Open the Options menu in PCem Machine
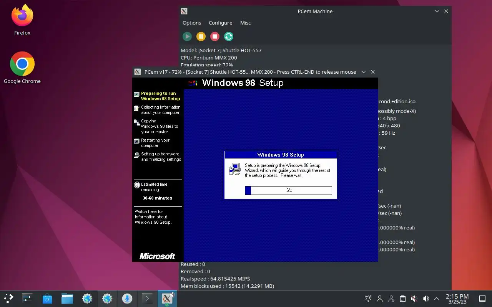The width and height of the screenshot is (492, 307). click(192, 23)
